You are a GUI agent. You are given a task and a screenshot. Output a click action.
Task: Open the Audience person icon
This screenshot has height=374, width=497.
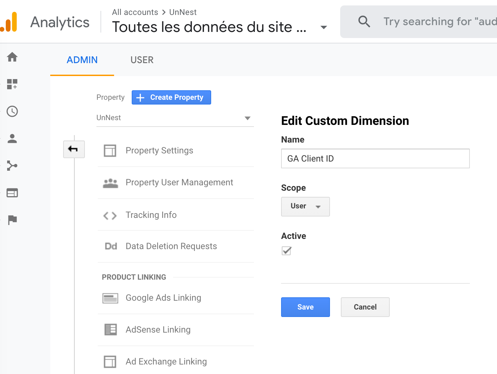(x=12, y=138)
